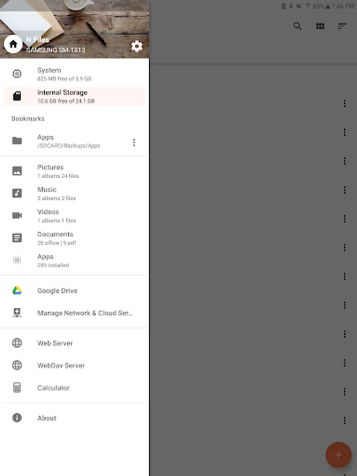
Task: Select System storage entry
Action: click(75, 74)
